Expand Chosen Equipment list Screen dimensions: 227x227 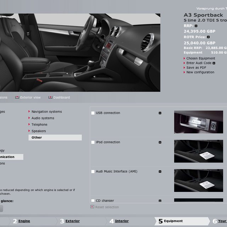(201, 58)
